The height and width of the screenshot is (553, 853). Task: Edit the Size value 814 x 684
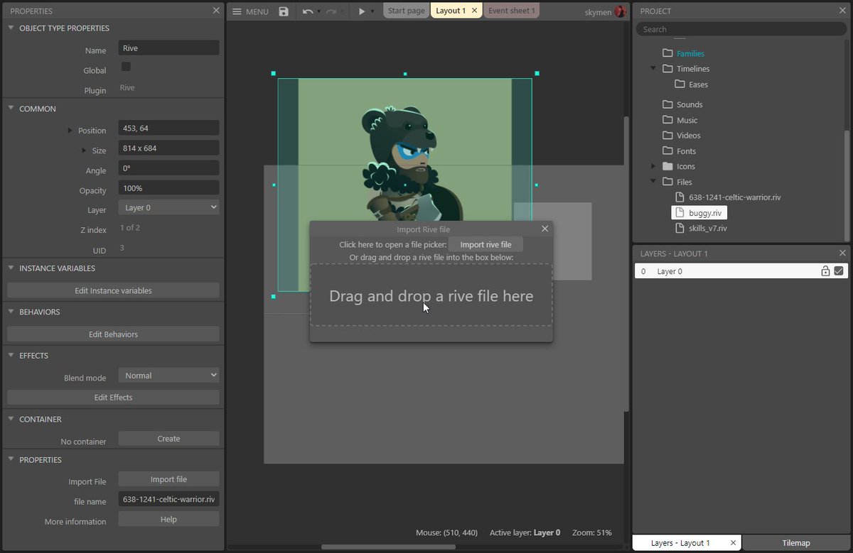[x=168, y=148]
